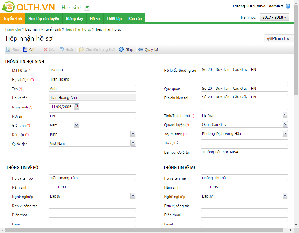Open the Quận/Huyện dropdown
The width and height of the screenshot is (299, 233).
click(x=285, y=124)
